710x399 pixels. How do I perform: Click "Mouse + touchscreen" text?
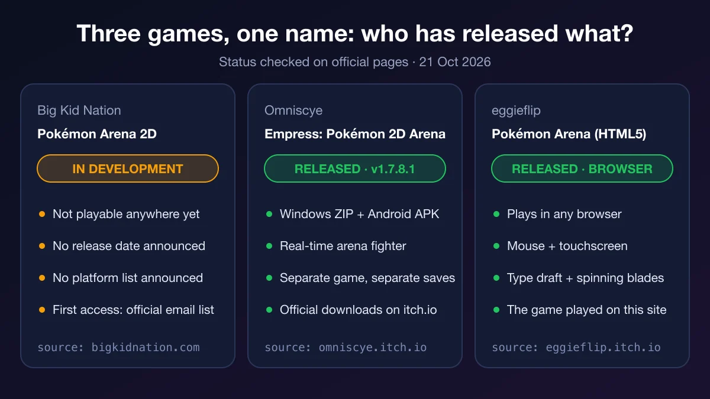[567, 246]
